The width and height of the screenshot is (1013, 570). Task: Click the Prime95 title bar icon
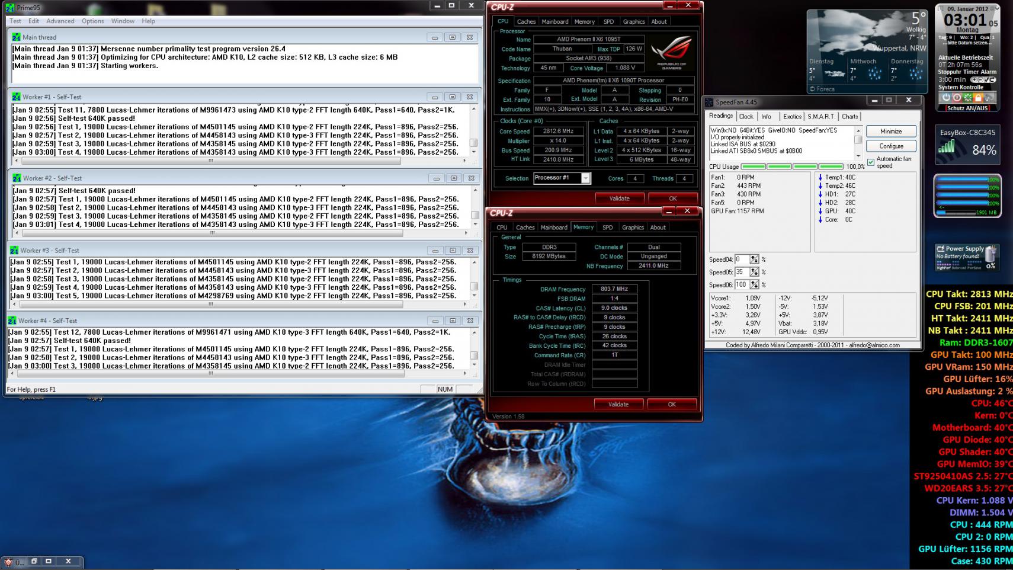click(x=10, y=7)
